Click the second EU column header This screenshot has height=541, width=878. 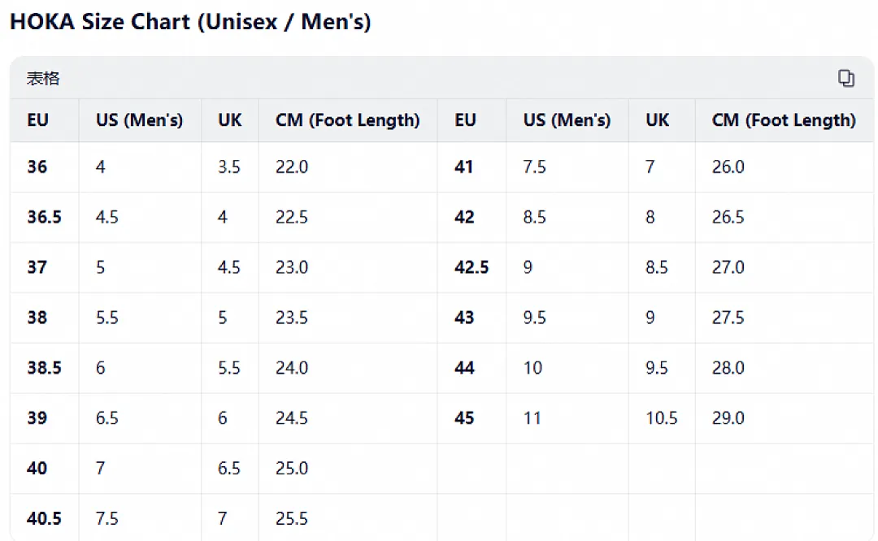465,119
